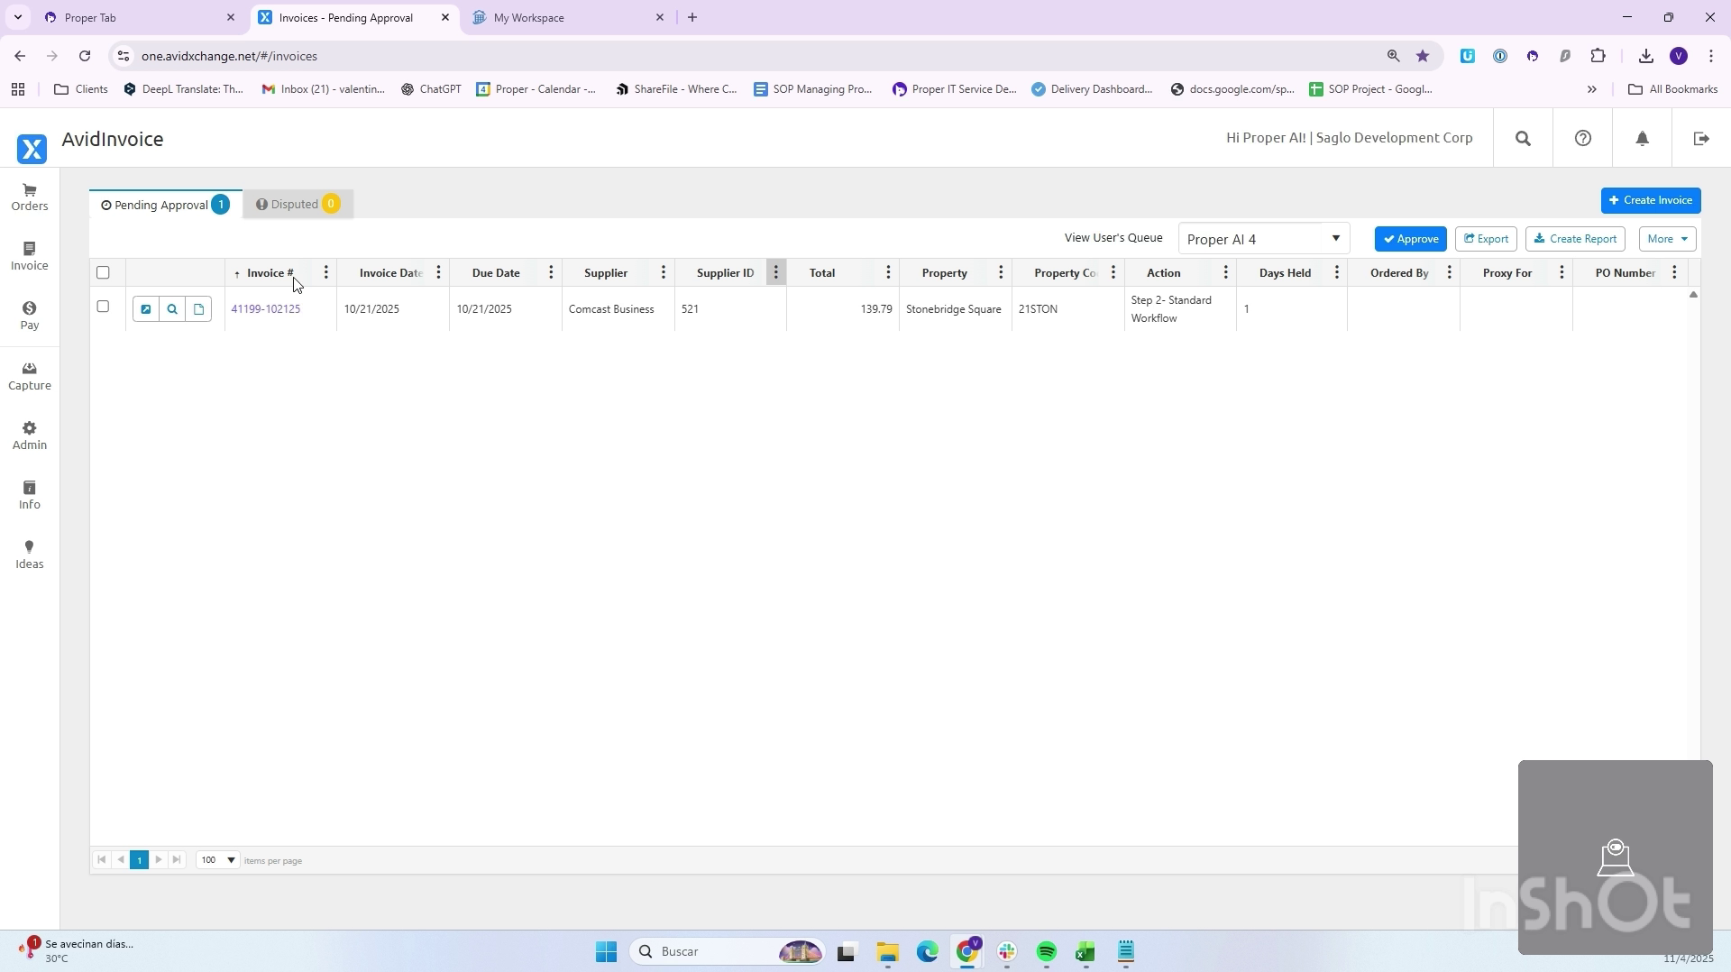Click the invoice row magnifier preview icon
Image resolution: width=1731 pixels, height=972 pixels.
(x=172, y=309)
